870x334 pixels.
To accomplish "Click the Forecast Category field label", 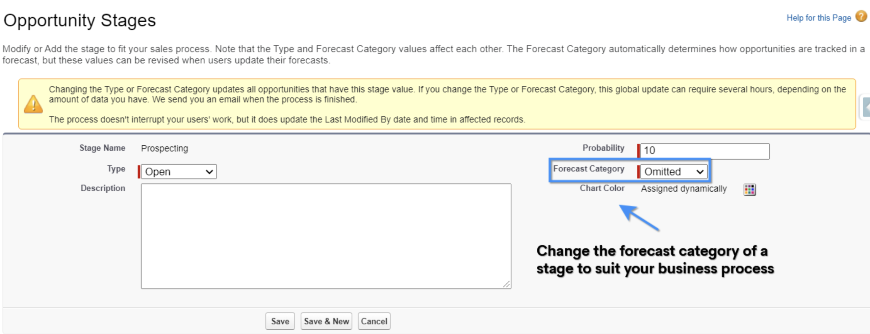I will 588,169.
